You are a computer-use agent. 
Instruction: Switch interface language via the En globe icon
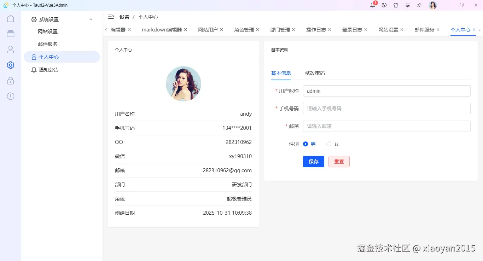tap(384, 5)
